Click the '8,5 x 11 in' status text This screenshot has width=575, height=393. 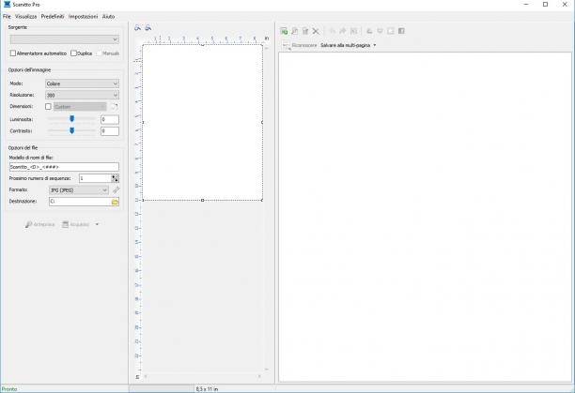tap(207, 389)
